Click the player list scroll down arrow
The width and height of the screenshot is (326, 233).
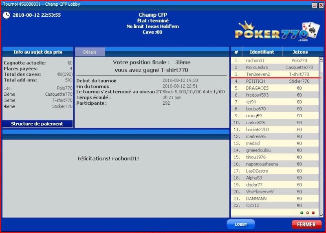(x=321, y=215)
